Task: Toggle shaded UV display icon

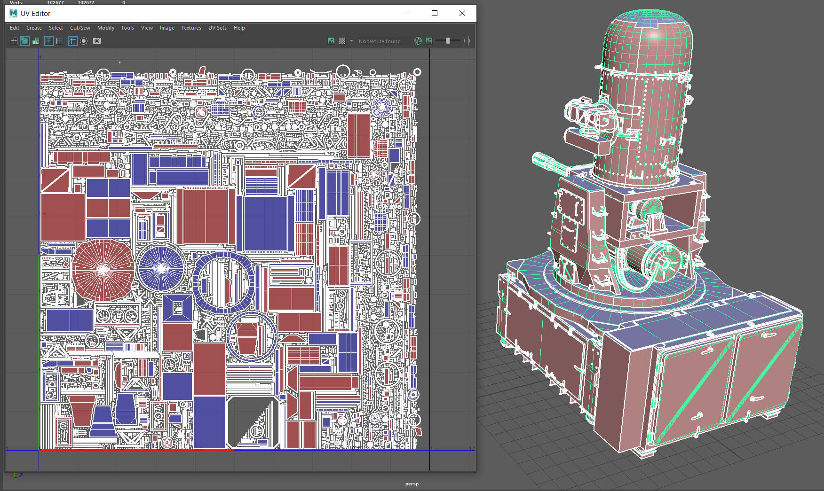Action: tap(25, 41)
